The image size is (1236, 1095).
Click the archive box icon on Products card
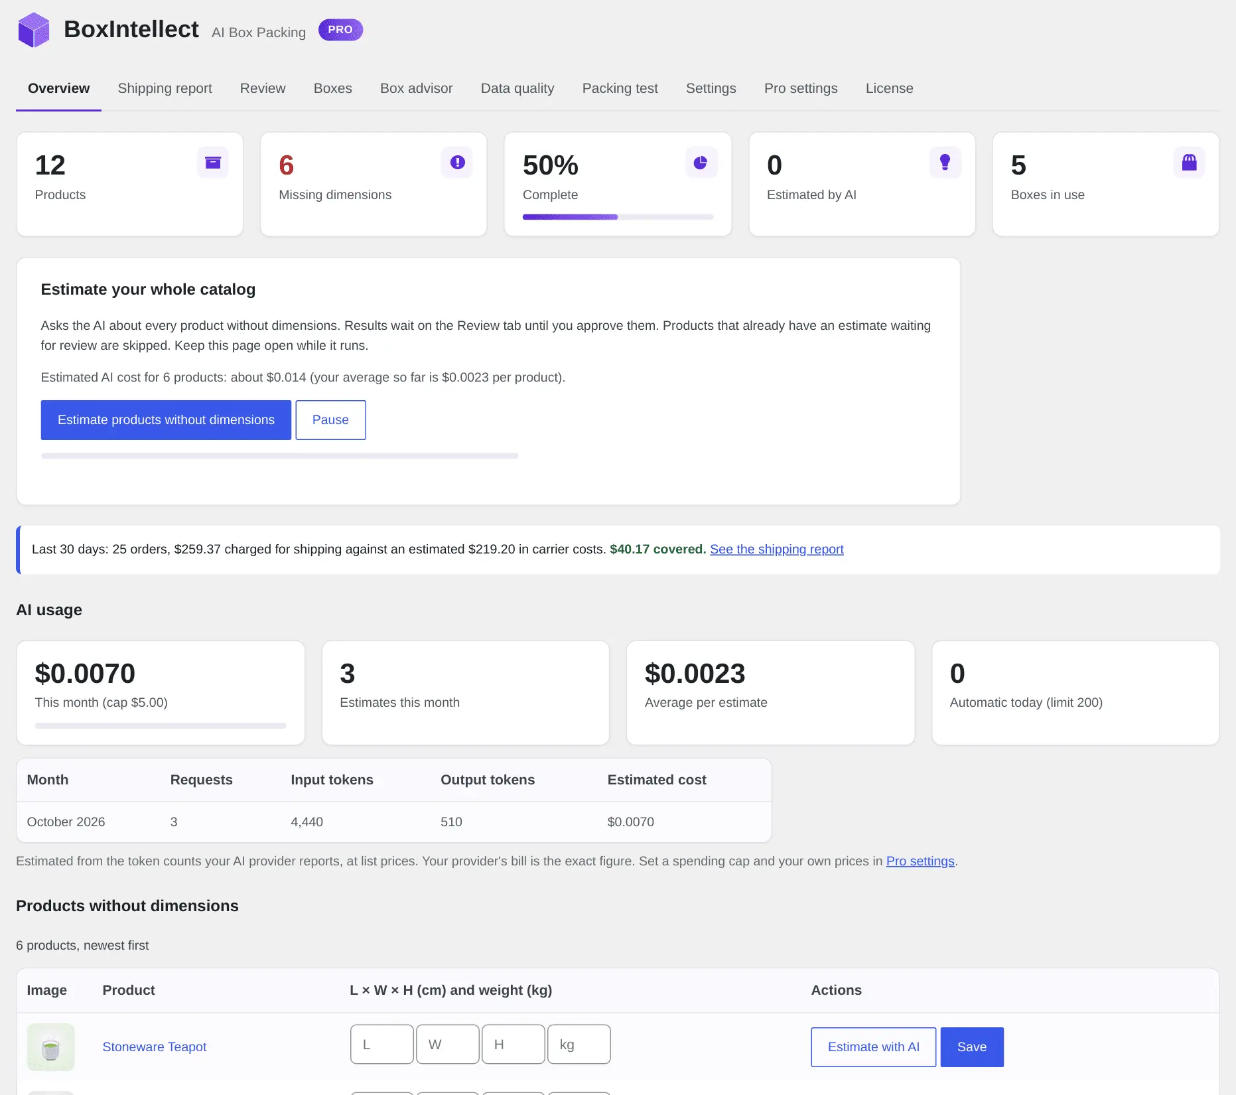tap(213, 163)
